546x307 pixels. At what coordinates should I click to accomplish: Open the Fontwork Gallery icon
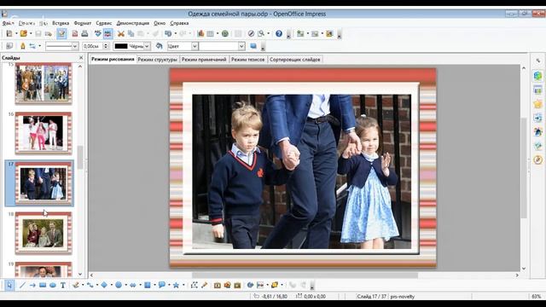point(218,285)
